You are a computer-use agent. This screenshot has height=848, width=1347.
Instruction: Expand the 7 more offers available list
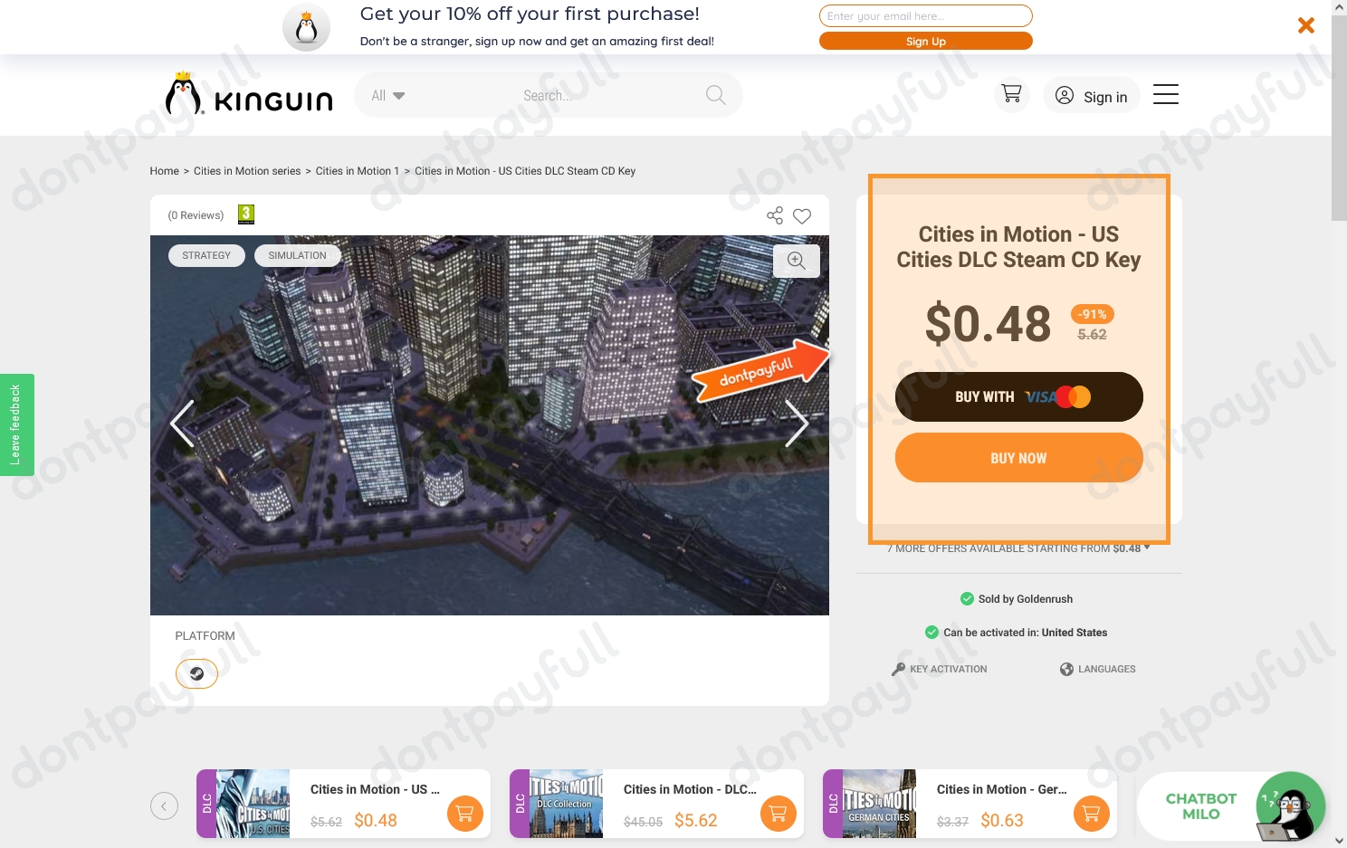point(1018,548)
